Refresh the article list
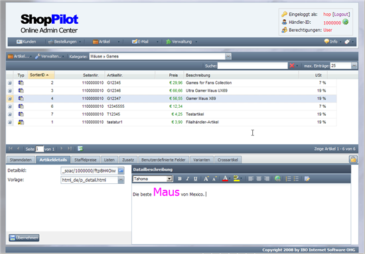 (x=80, y=149)
